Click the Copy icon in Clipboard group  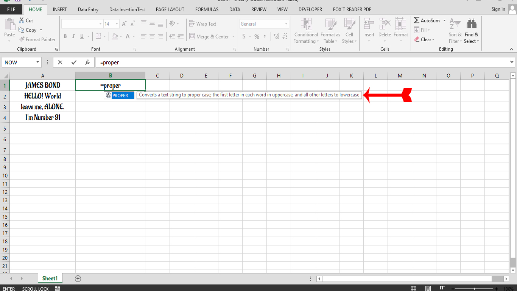tap(22, 30)
